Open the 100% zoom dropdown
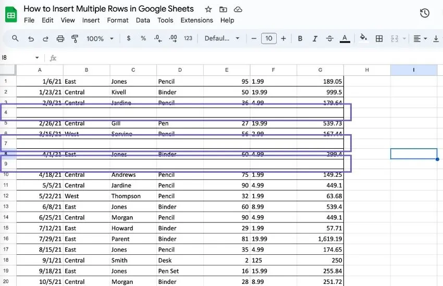 [100, 38]
